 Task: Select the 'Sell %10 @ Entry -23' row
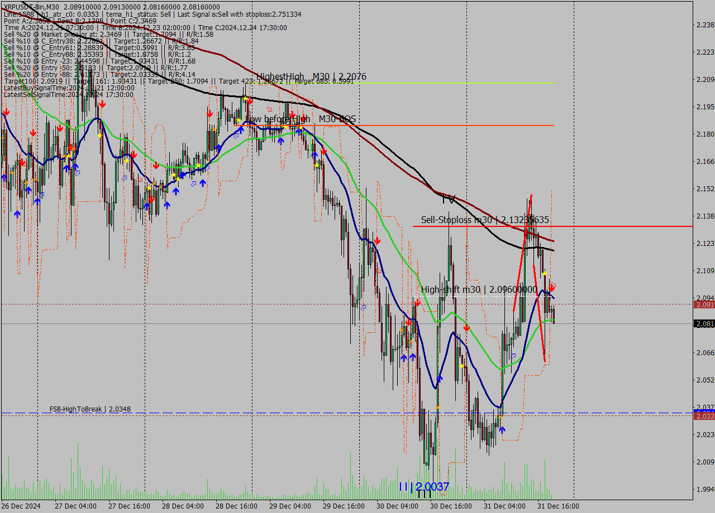(99, 61)
